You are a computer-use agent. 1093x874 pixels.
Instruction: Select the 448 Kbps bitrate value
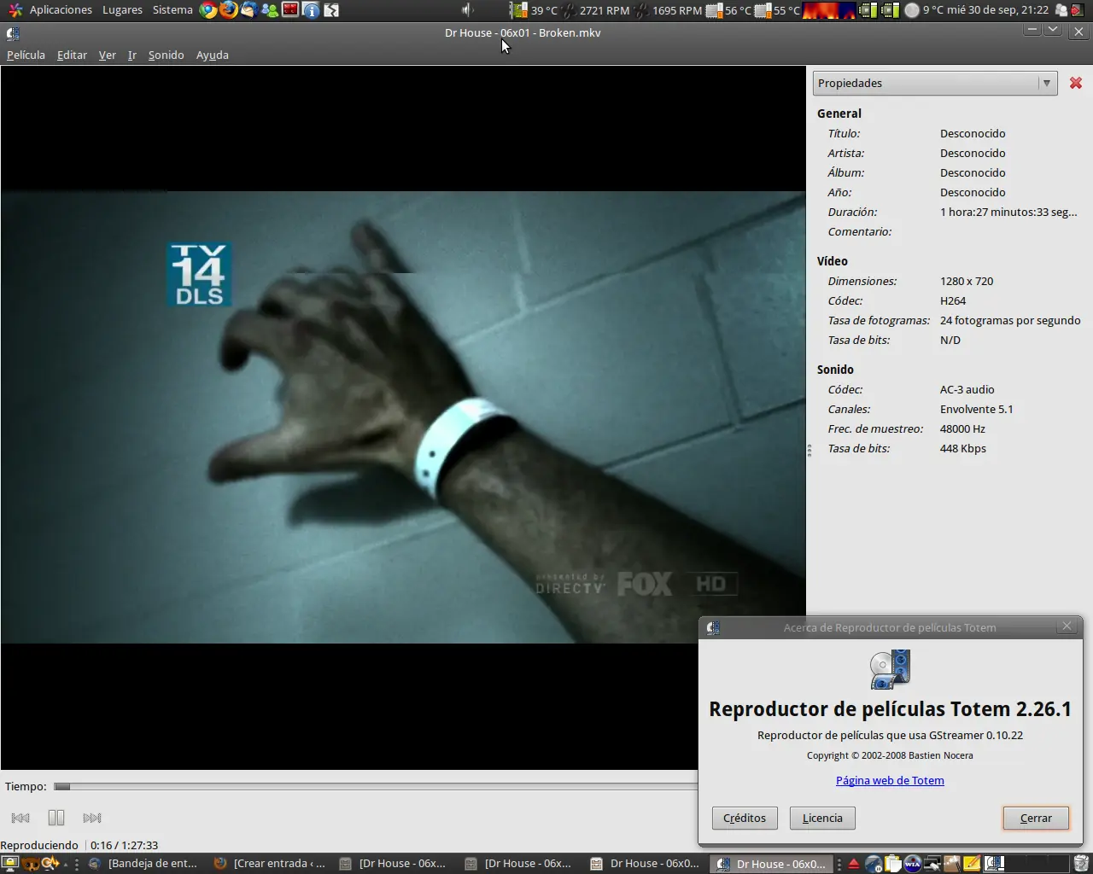pyautogui.click(x=963, y=448)
